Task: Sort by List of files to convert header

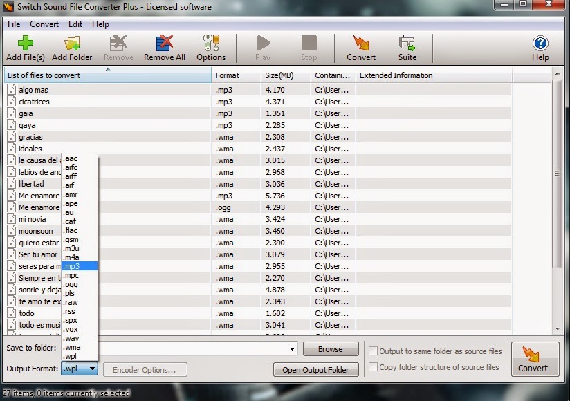Action: point(108,75)
